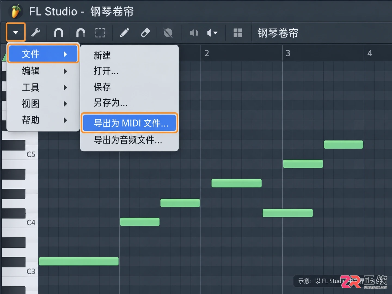Click the four-square grid icon

pyautogui.click(x=238, y=33)
